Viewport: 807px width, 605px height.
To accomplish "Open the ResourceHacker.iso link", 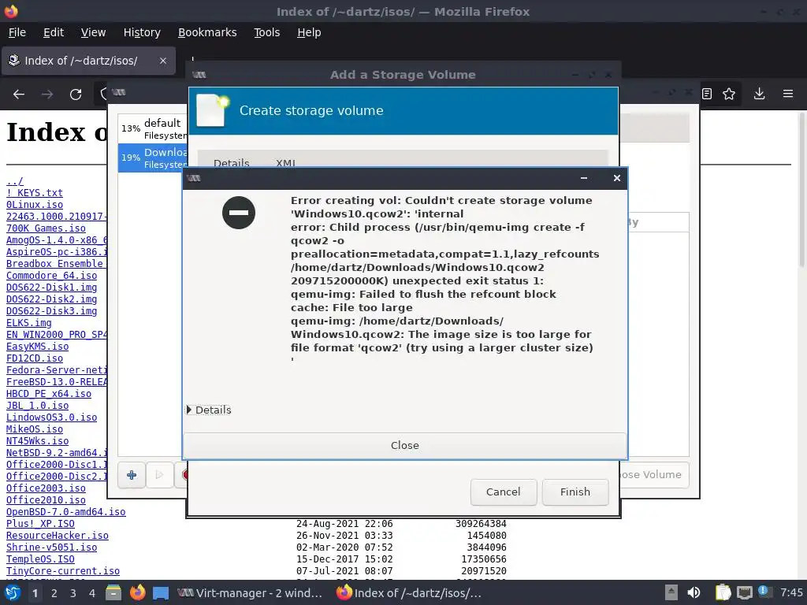I will [57, 536].
